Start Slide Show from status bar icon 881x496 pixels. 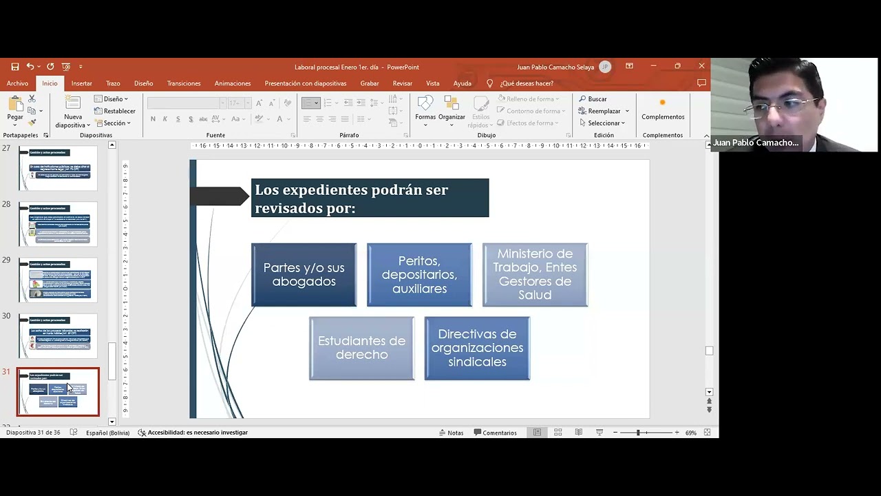pyautogui.click(x=599, y=433)
